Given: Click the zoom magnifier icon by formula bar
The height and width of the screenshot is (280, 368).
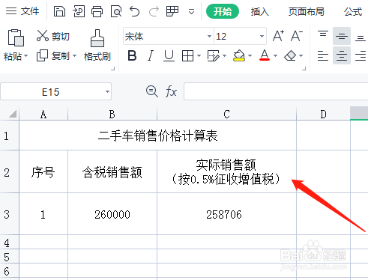Looking at the screenshot, I should pyautogui.click(x=151, y=91).
